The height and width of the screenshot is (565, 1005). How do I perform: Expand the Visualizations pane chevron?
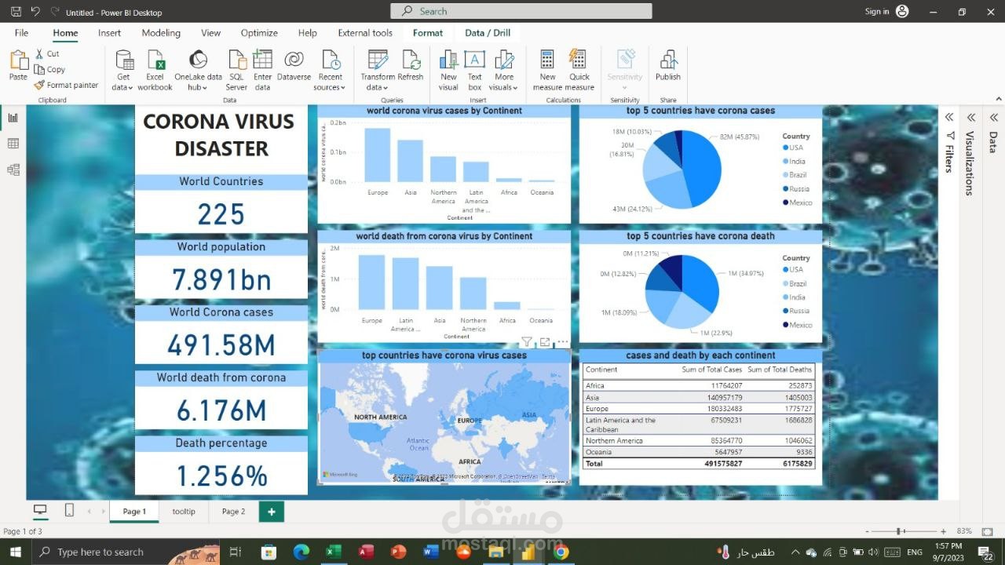coord(971,117)
